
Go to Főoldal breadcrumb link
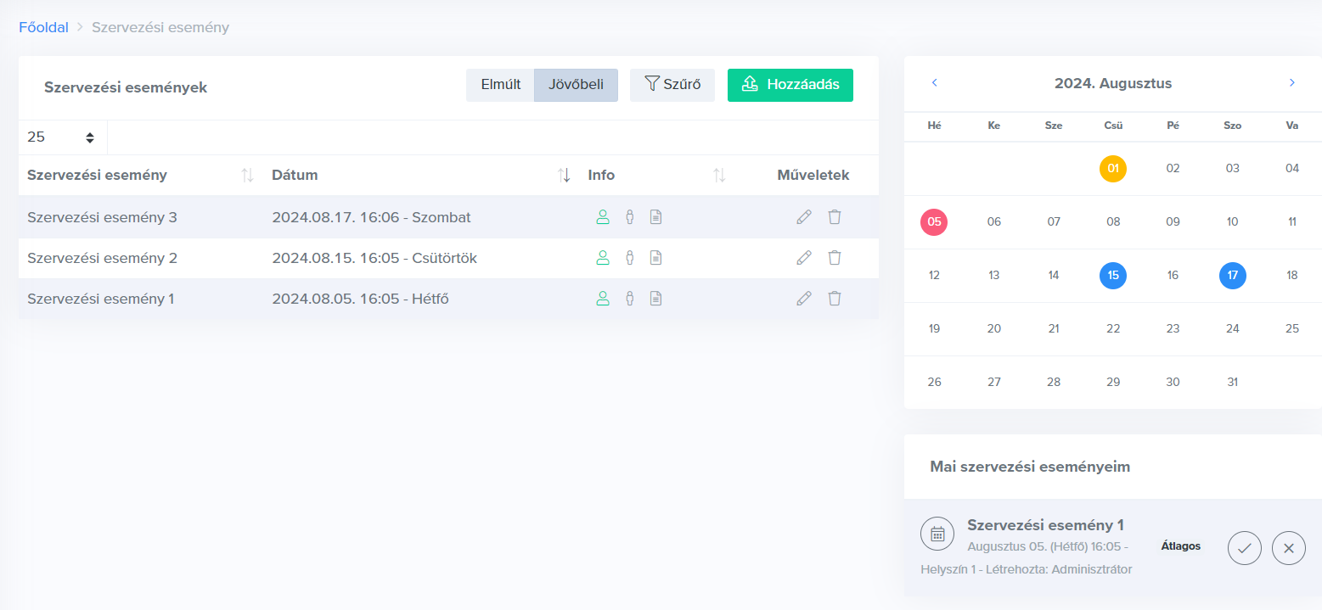pyautogui.click(x=43, y=27)
